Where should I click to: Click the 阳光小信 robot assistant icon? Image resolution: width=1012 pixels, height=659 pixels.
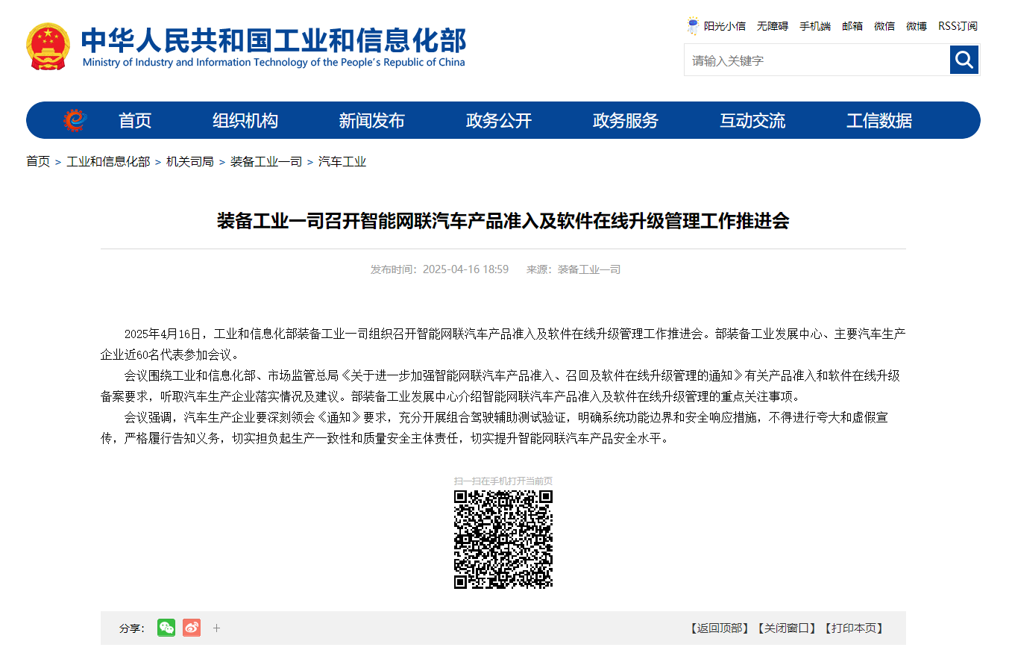click(693, 25)
